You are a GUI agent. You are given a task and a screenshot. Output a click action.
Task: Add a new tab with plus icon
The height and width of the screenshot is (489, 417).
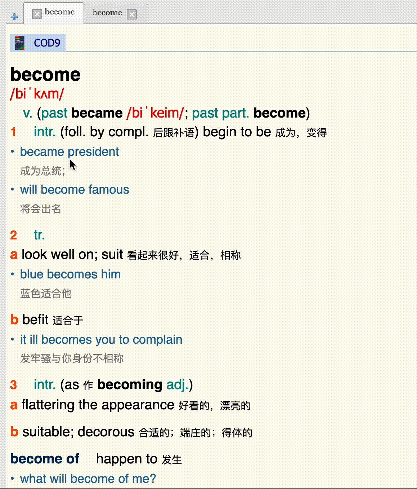(14, 17)
